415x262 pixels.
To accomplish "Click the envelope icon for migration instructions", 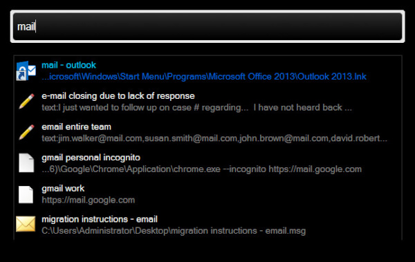I will point(26,224).
